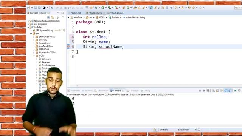
Task: Click the New Java Class green icon
Action: click(x=128, y=8)
